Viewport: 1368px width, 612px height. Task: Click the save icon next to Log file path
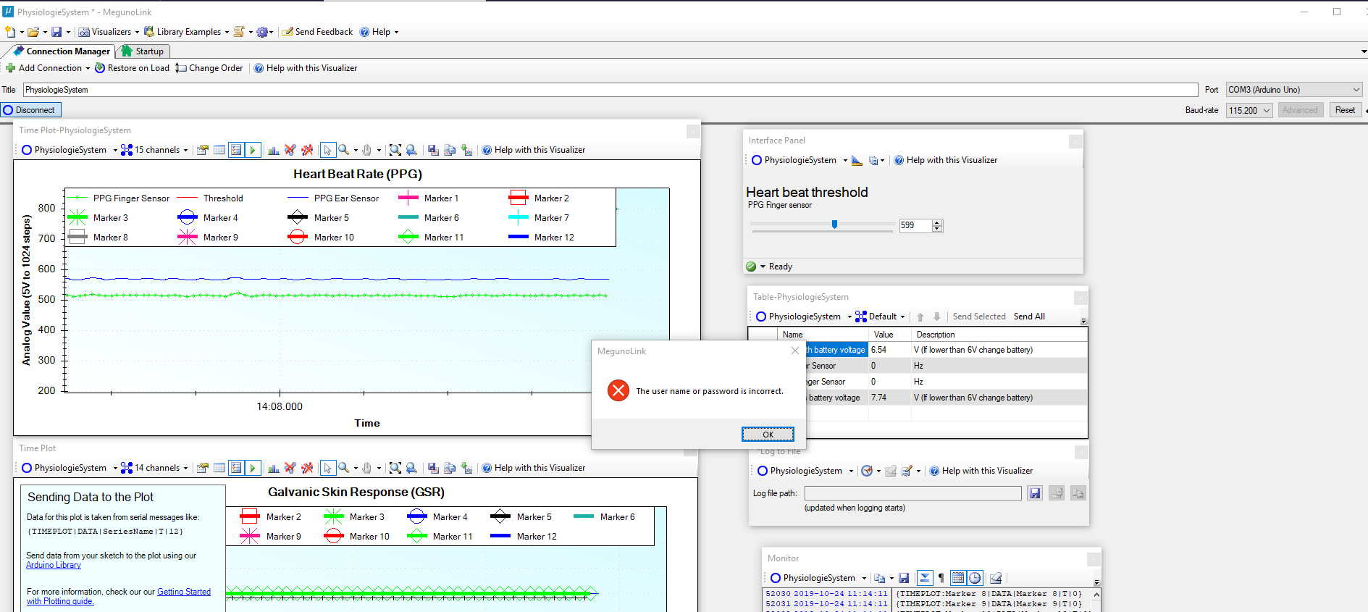pos(1035,493)
